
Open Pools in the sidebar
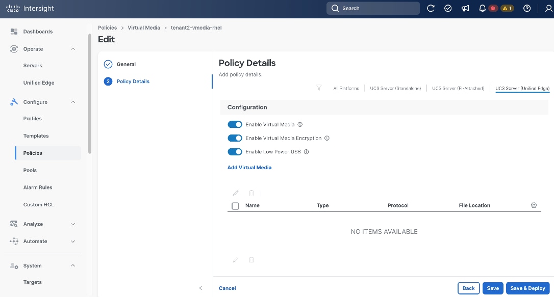(30, 170)
